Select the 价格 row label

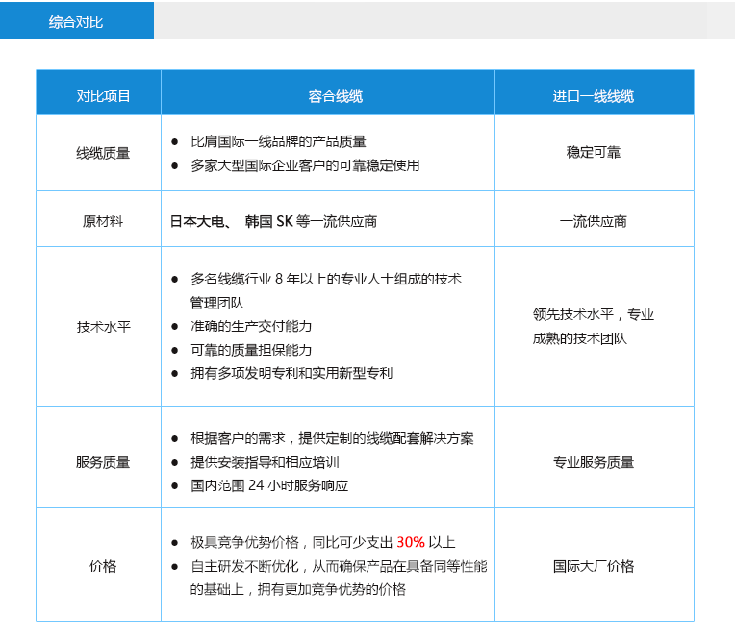(103, 566)
